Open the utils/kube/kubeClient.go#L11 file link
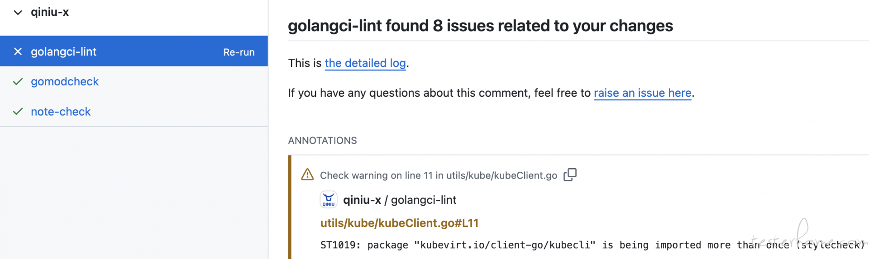The height and width of the screenshot is (259, 869). click(x=399, y=223)
